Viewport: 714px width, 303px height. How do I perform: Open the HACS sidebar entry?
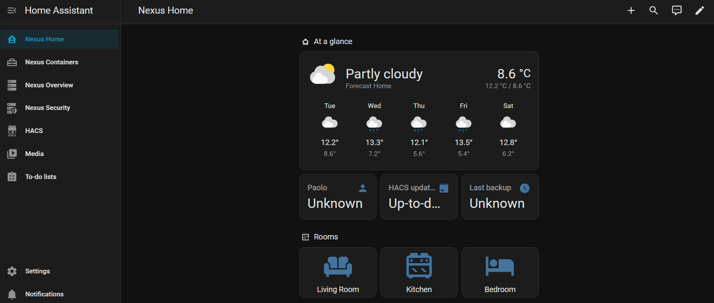point(60,131)
